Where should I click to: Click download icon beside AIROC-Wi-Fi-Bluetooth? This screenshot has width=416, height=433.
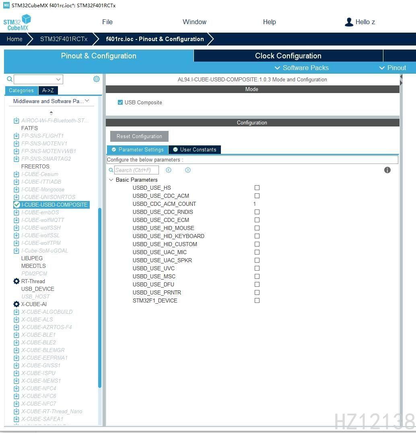tap(16, 121)
